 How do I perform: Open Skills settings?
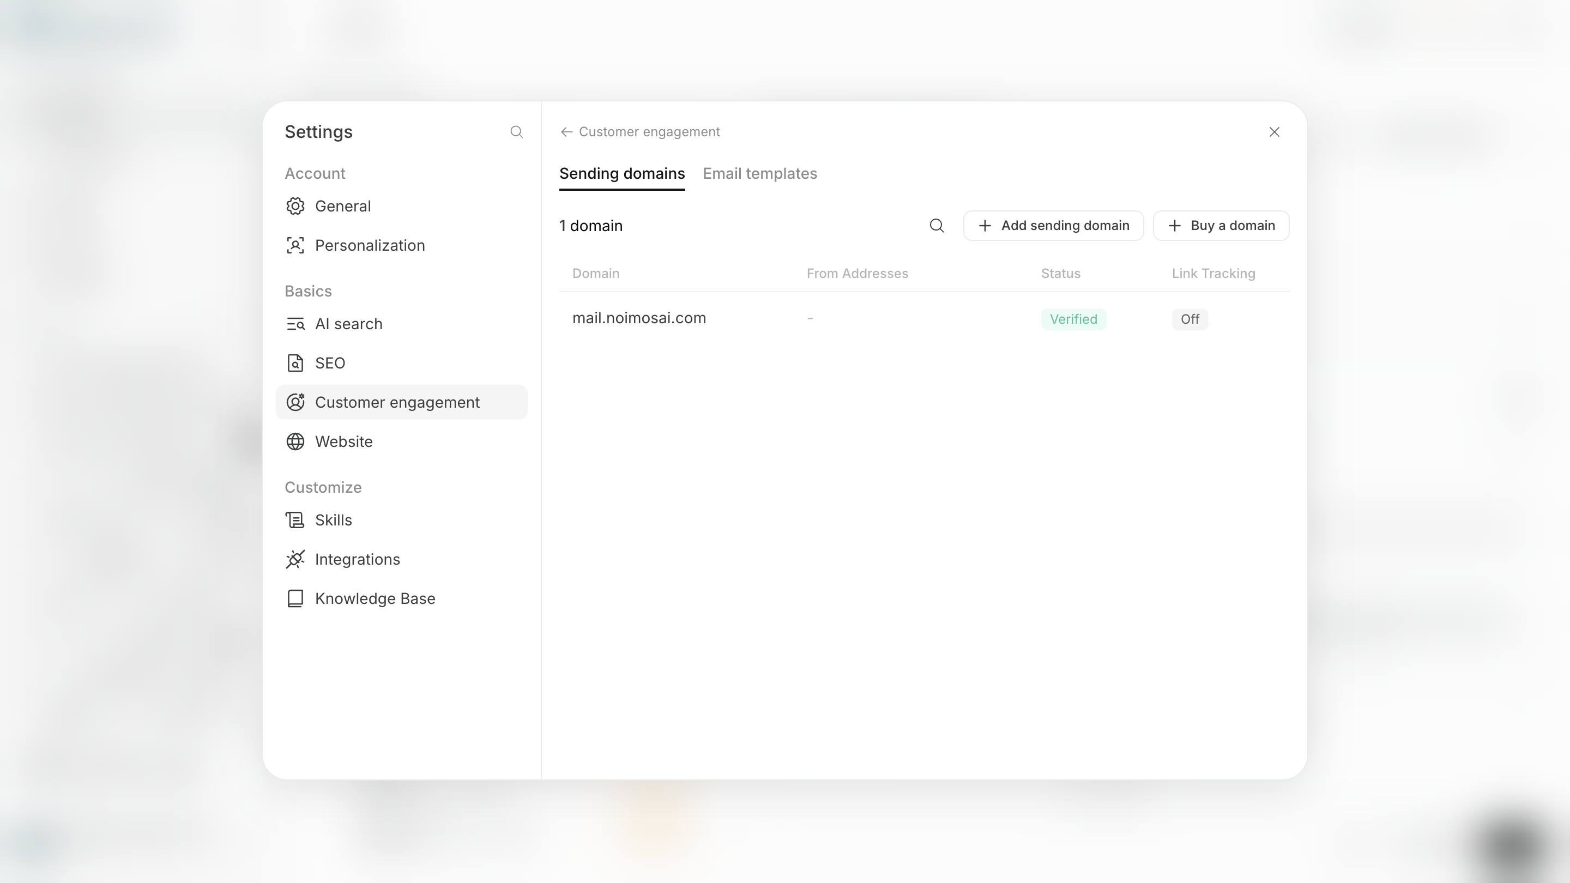point(402,520)
